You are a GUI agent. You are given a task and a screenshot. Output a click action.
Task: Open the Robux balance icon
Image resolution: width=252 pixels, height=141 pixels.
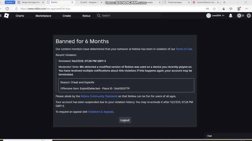point(239,16)
